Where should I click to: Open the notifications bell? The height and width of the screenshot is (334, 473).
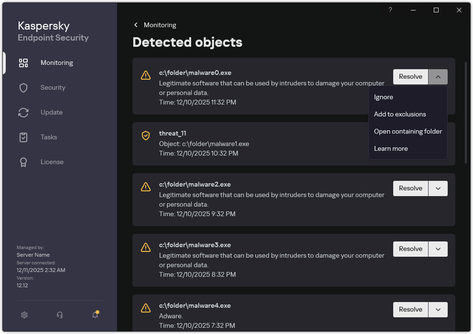pos(95,315)
